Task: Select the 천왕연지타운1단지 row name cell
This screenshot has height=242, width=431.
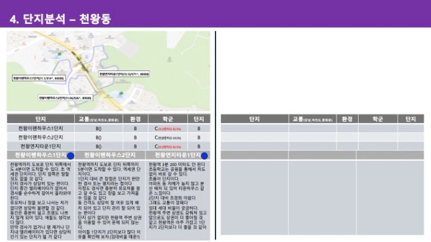Action: [41, 146]
